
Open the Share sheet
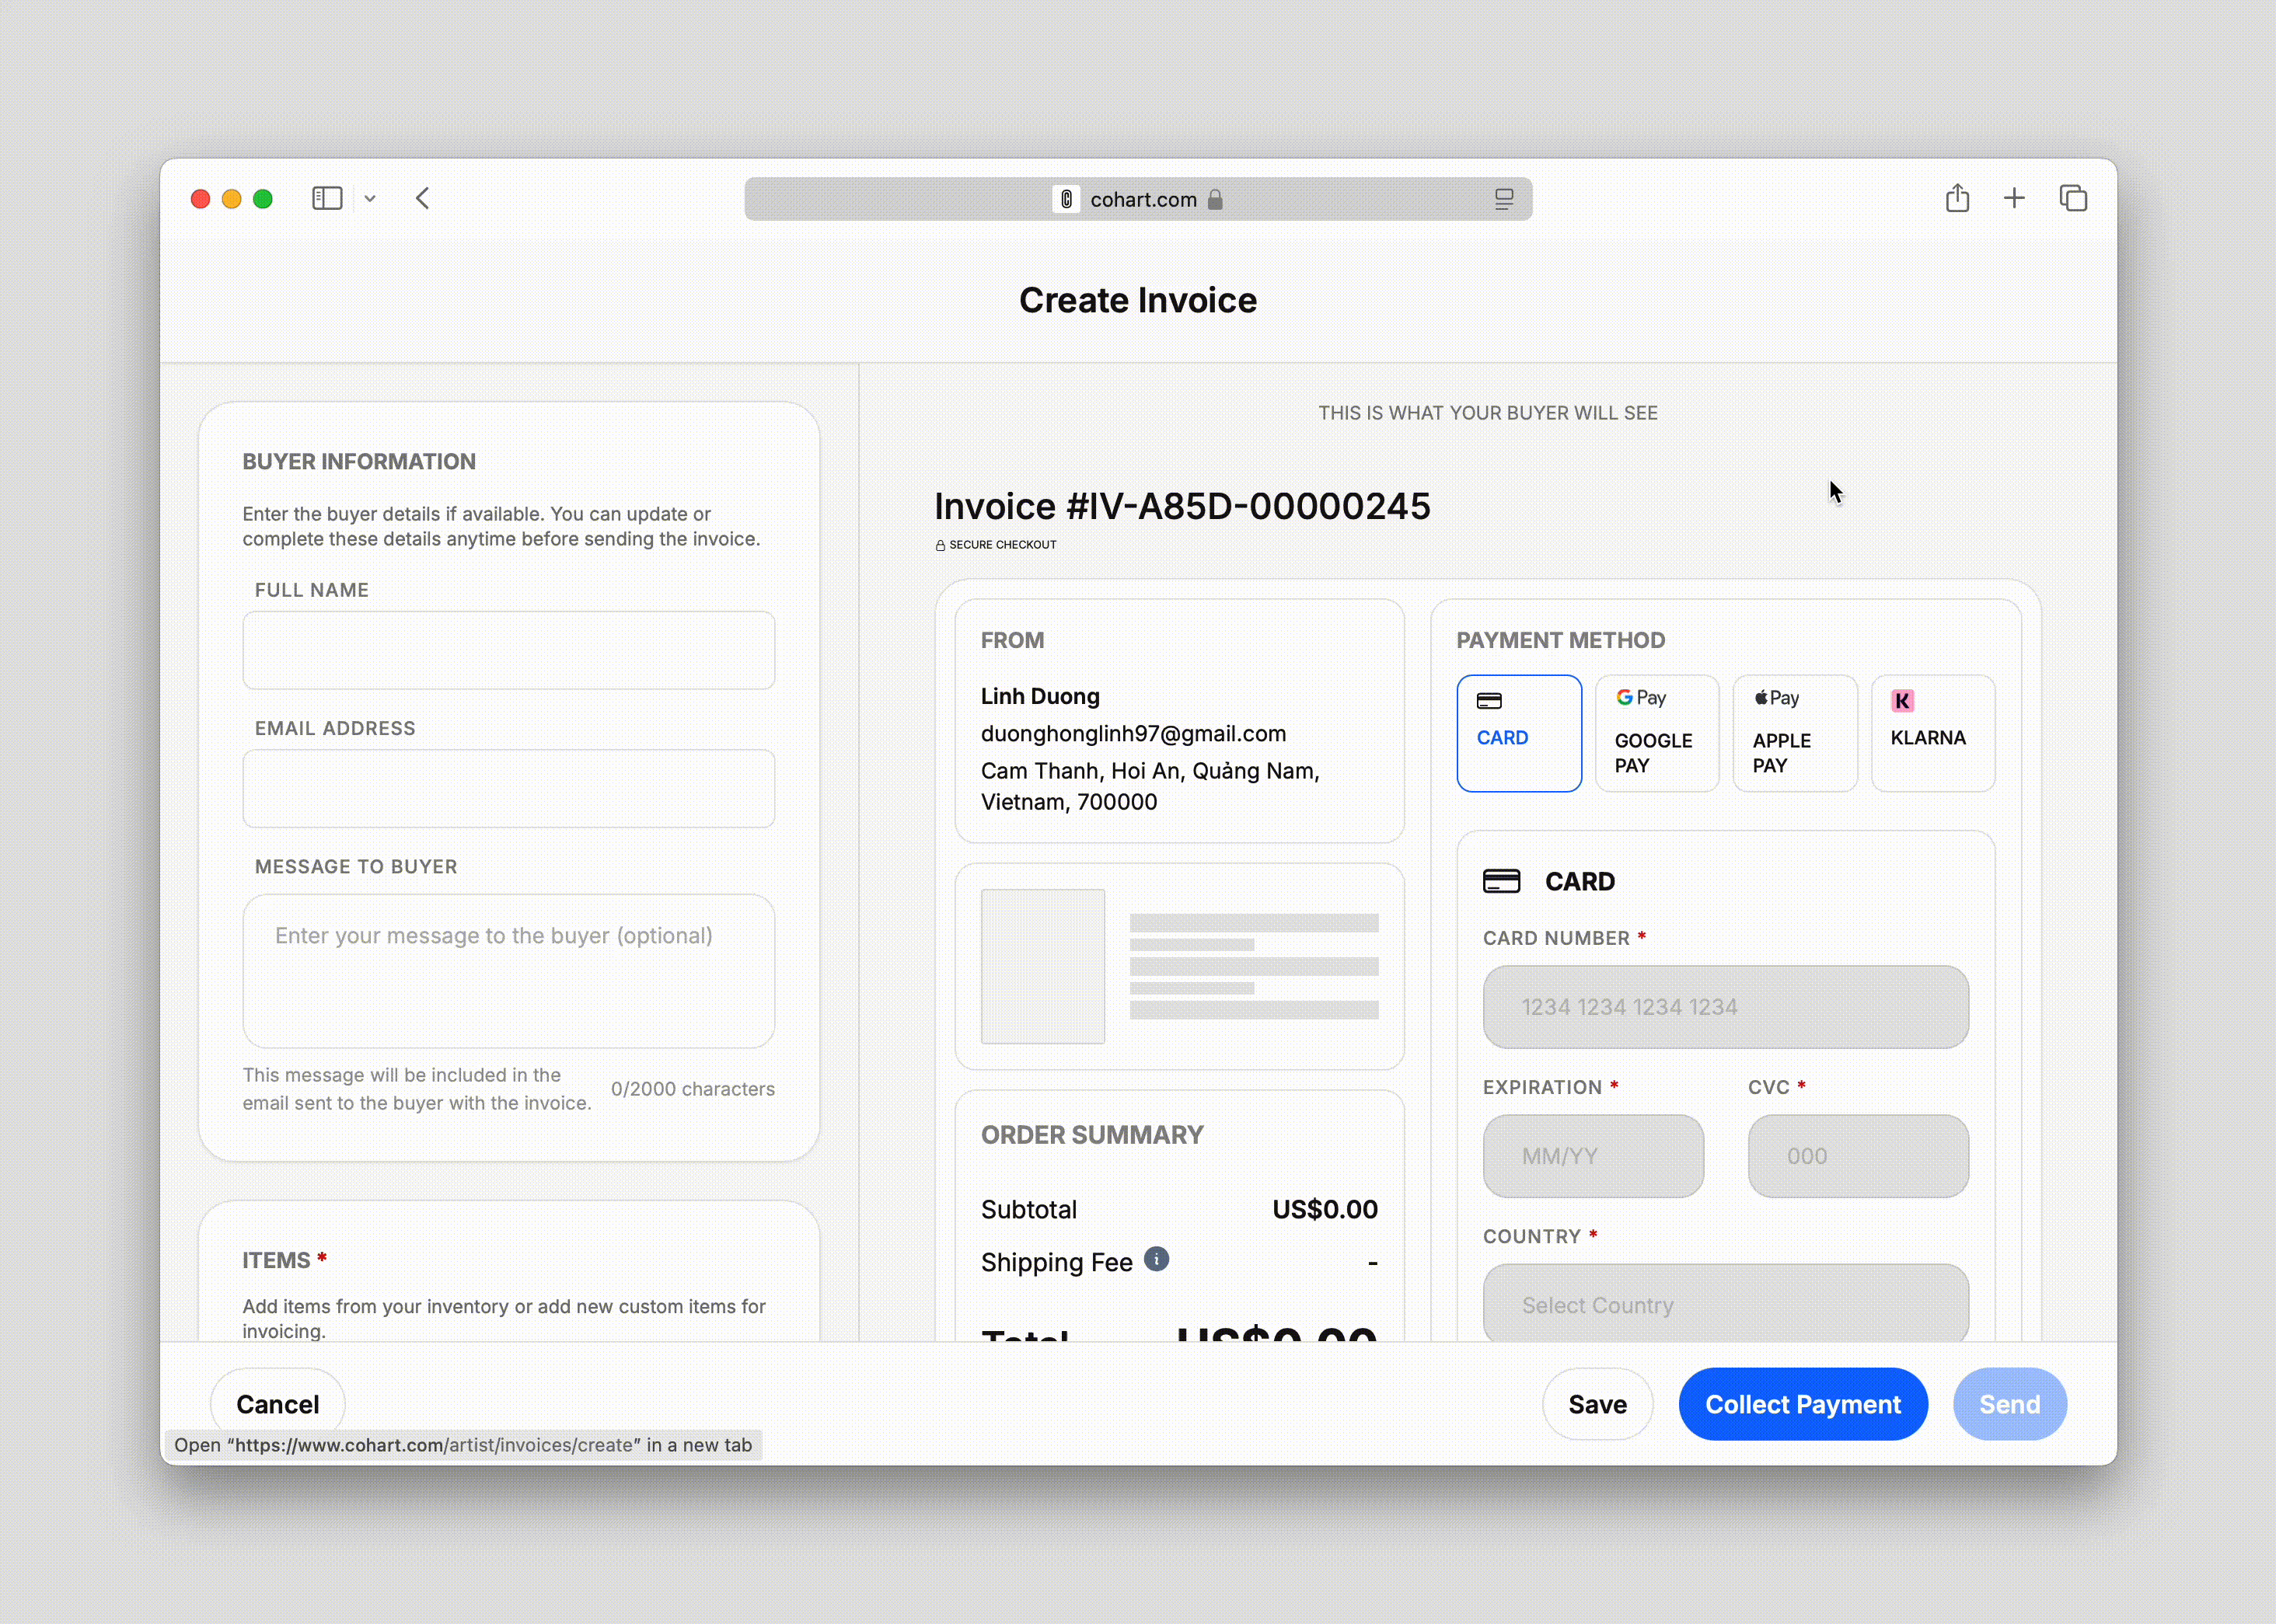click(x=1958, y=198)
